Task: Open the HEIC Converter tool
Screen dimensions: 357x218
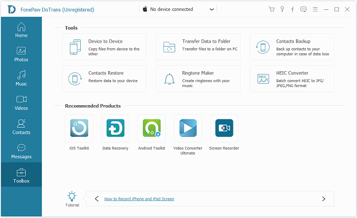Action: [x=292, y=78]
